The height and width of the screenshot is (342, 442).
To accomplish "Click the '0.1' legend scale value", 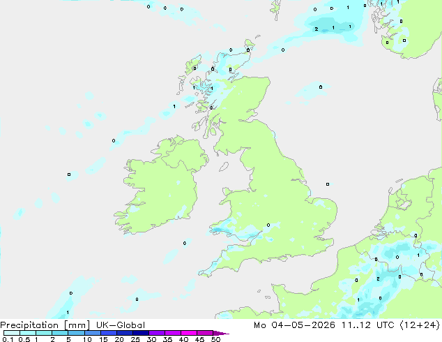I will [x=8, y=339].
